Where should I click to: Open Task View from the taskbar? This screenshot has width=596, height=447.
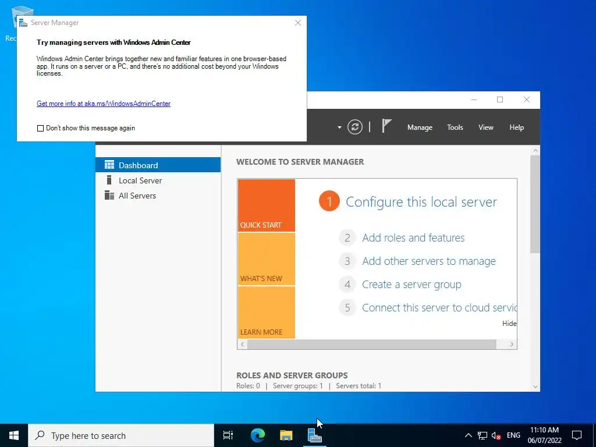pos(228,435)
